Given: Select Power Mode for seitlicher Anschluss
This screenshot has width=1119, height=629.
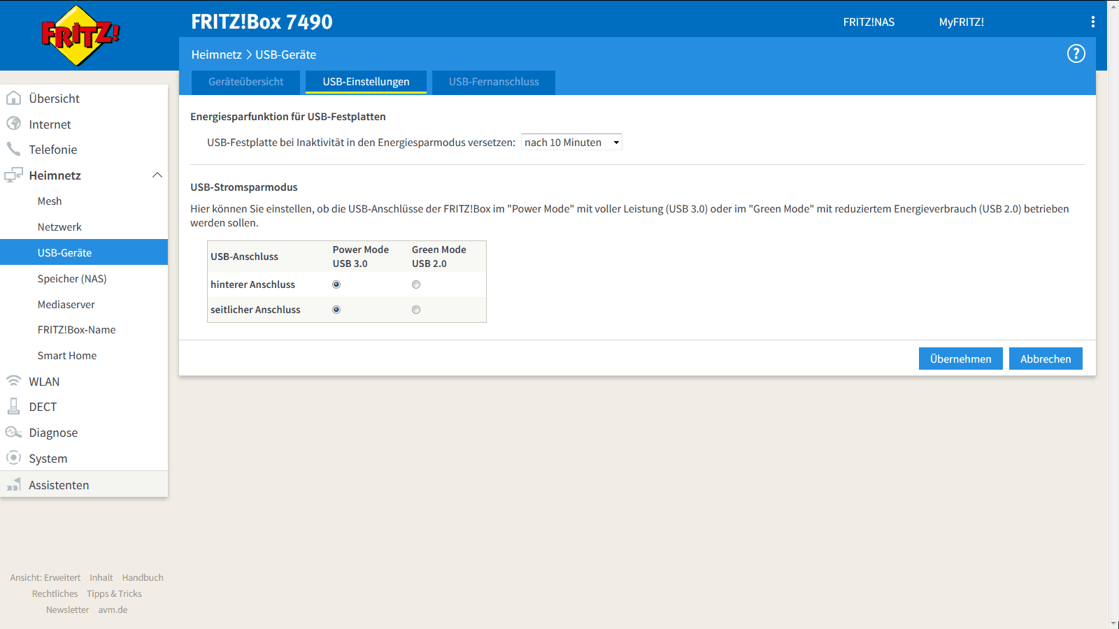Looking at the screenshot, I should coord(336,310).
